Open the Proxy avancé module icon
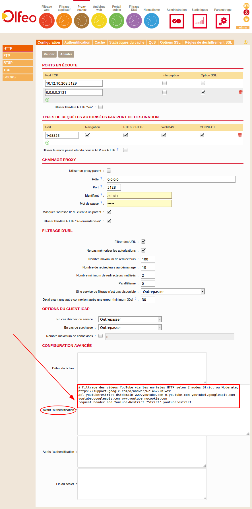 (x=82, y=21)
